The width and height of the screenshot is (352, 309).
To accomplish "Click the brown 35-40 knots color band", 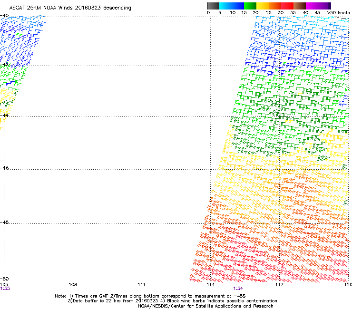I will click(x=300, y=6).
